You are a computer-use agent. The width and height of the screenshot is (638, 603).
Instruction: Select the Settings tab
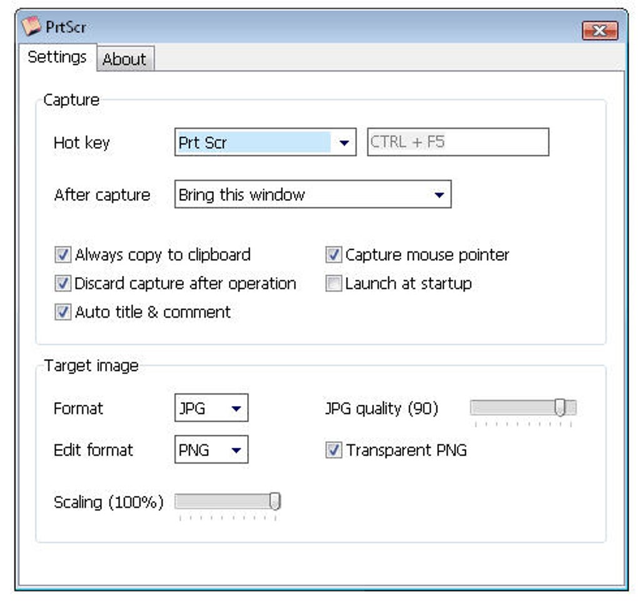tap(58, 57)
